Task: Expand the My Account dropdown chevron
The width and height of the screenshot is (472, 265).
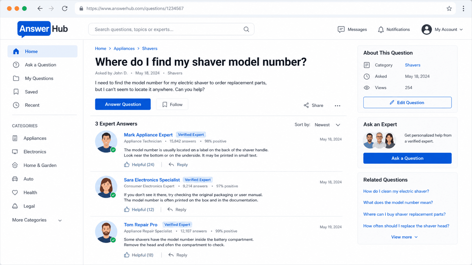Action: pyautogui.click(x=461, y=30)
